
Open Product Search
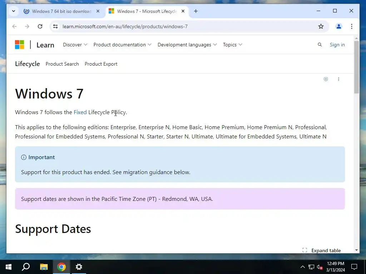[x=62, y=64]
